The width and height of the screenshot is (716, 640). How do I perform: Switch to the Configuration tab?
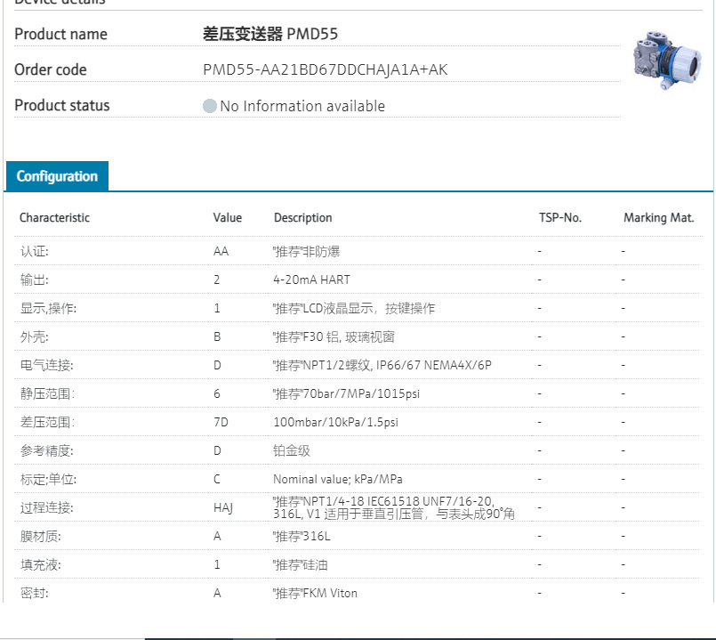pyautogui.click(x=56, y=175)
